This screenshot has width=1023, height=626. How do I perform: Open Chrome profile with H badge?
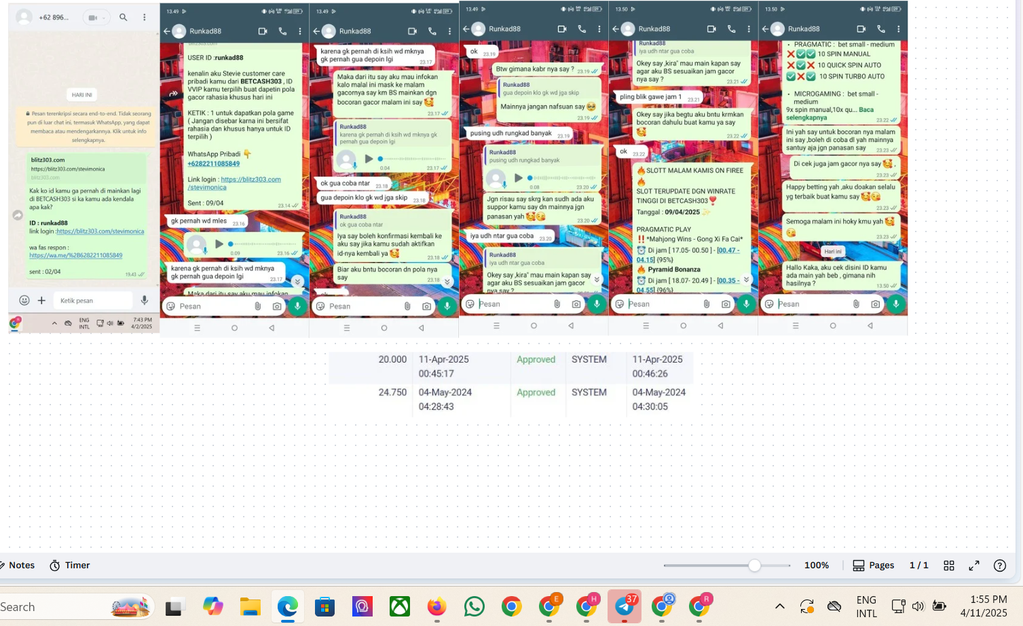coord(587,606)
